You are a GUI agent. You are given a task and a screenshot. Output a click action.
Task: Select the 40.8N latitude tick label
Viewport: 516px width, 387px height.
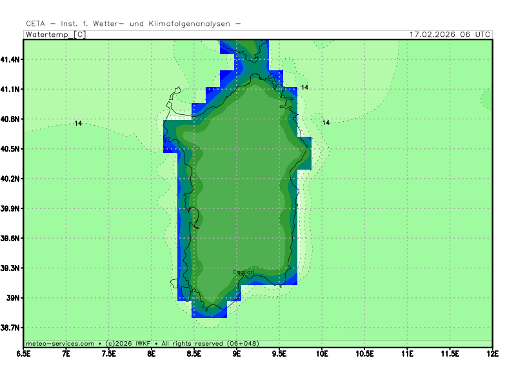point(11,119)
